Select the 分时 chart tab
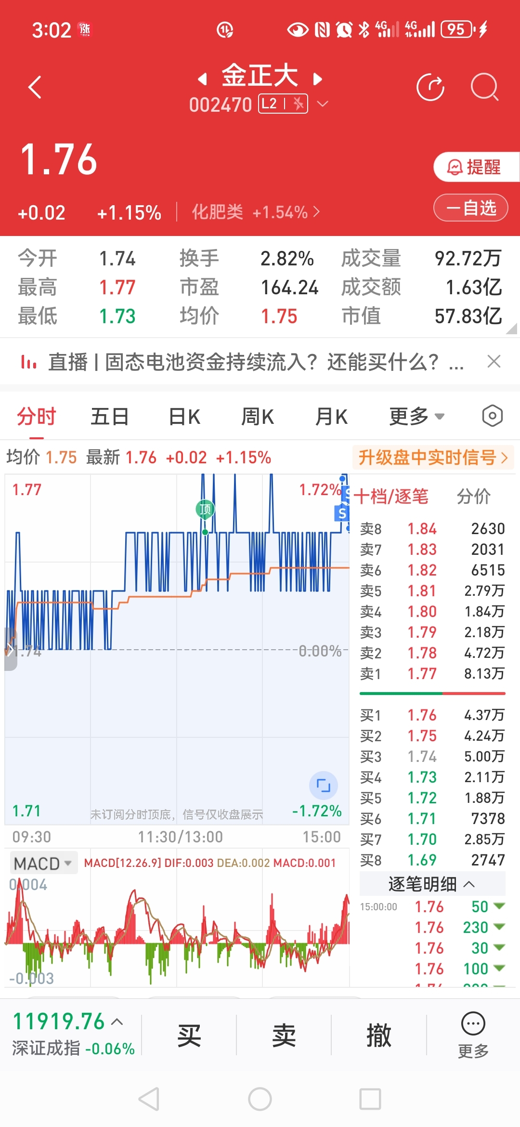The image size is (520, 1127). tap(37, 417)
